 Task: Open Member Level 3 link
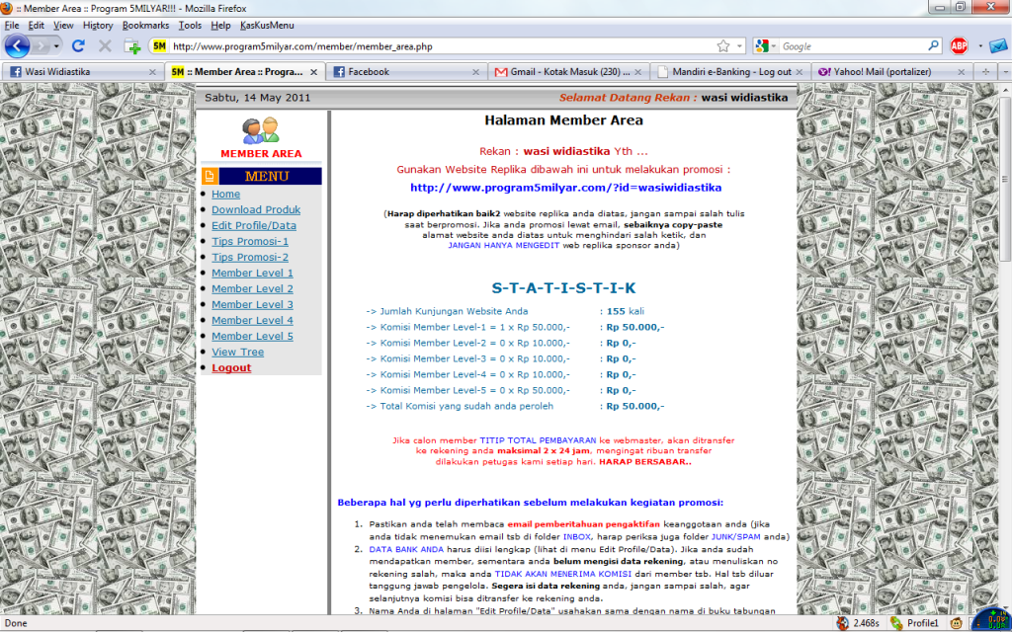[252, 304]
